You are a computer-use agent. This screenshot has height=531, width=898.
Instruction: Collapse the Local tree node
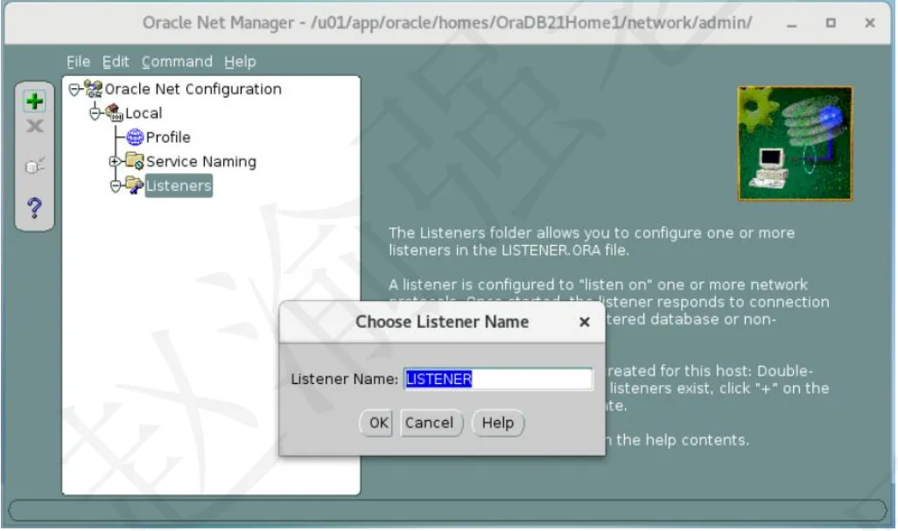(95, 114)
